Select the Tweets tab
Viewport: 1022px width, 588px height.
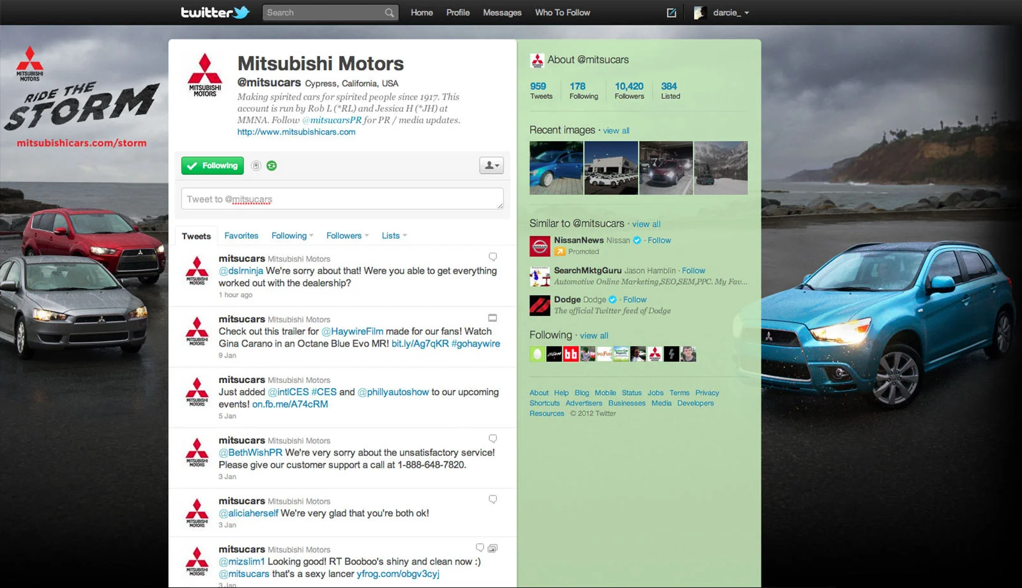point(196,236)
